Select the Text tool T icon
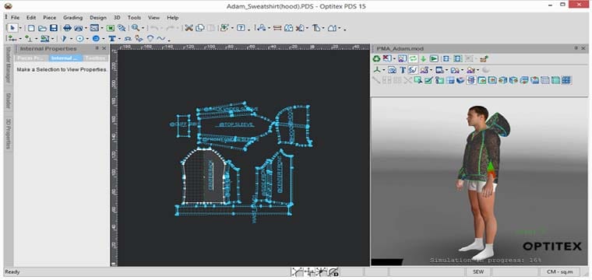 point(111,38)
